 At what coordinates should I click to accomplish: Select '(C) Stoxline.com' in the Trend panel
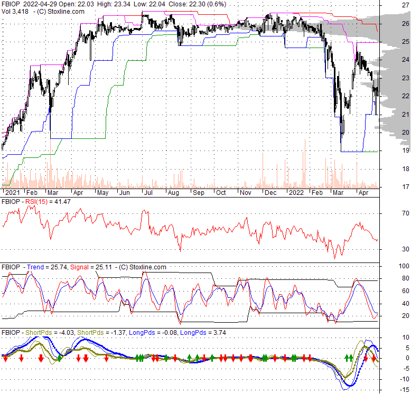pos(143,267)
